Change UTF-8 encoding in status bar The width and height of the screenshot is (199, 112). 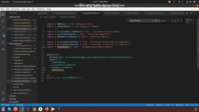(167, 105)
